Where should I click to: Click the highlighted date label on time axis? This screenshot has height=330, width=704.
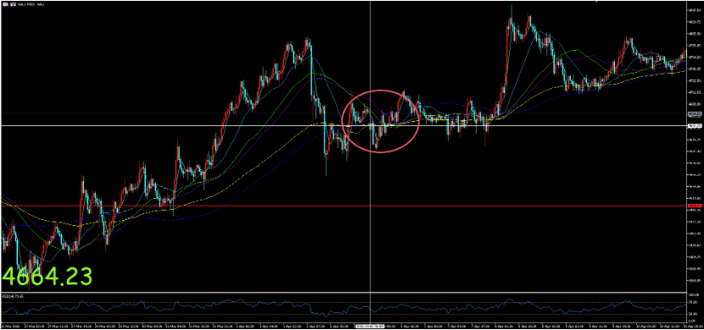pyautogui.click(x=370, y=327)
